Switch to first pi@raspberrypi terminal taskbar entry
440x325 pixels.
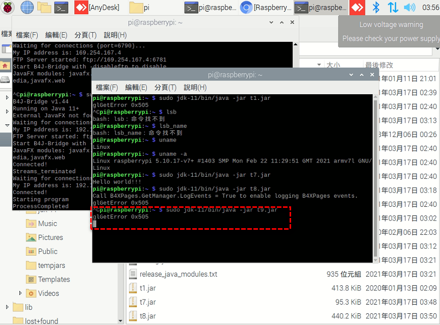pyautogui.click(x=210, y=8)
